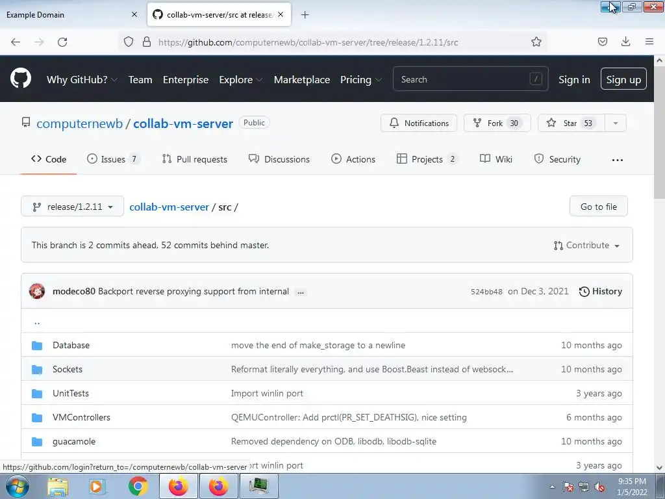Open the Projects tab
The width and height of the screenshot is (665, 499).
427,159
